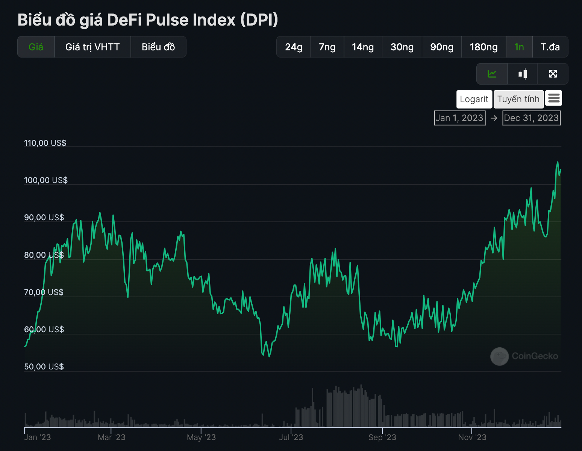
Task: Click the May '23 timeline label
Action: (x=201, y=437)
